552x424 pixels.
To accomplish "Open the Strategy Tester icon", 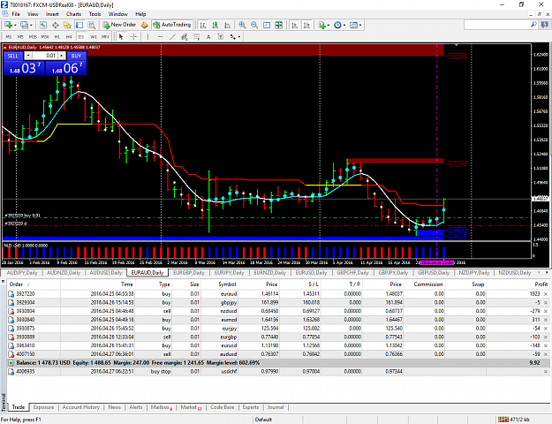I will pos(92,25).
